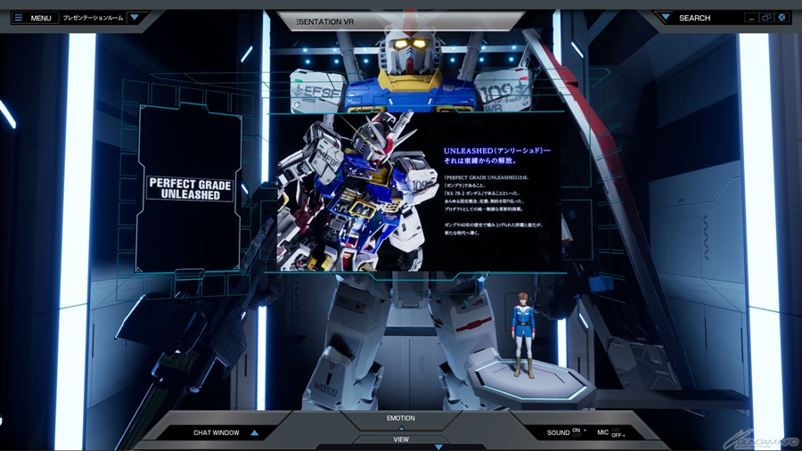Screen dimensions: 802x451
Task: Click the 'SENTATION VR' title text
Action: pos(325,22)
